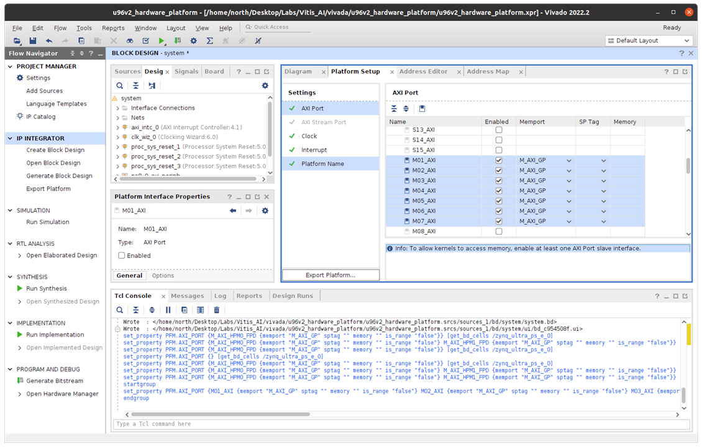Screen dimensions: 702x447
Task: Uncheck the M03_AXI Enabled checkbox
Action: pyautogui.click(x=499, y=181)
